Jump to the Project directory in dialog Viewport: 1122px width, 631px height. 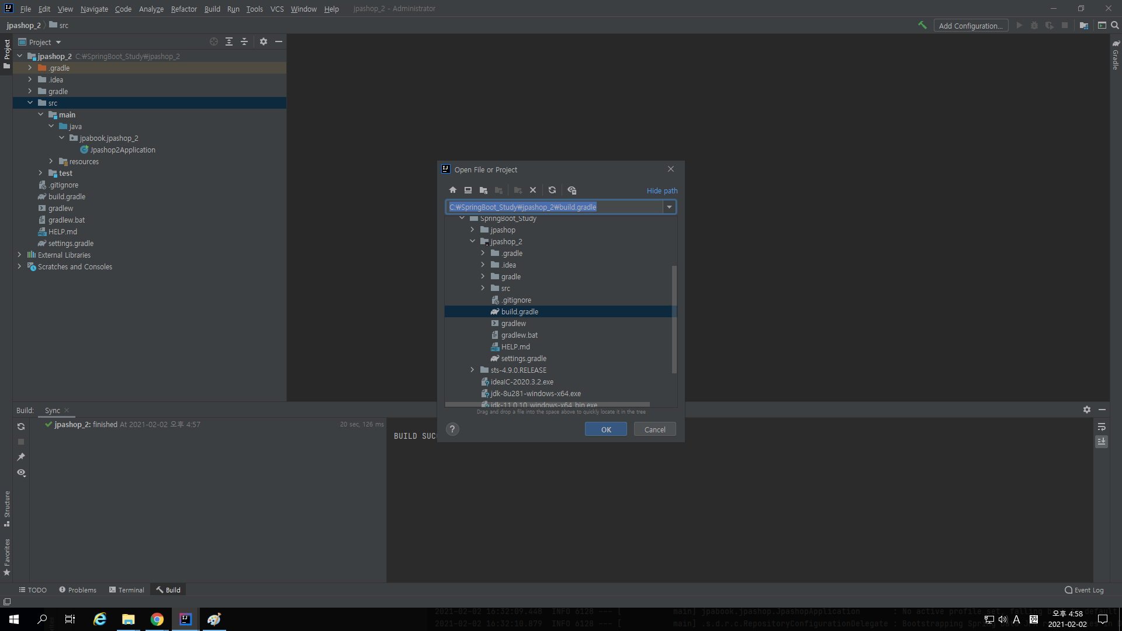[x=483, y=190]
